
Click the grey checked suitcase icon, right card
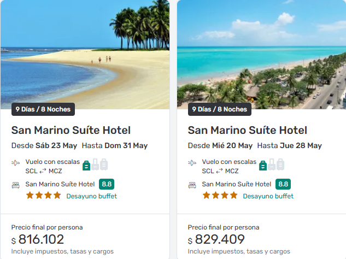coord(281,164)
